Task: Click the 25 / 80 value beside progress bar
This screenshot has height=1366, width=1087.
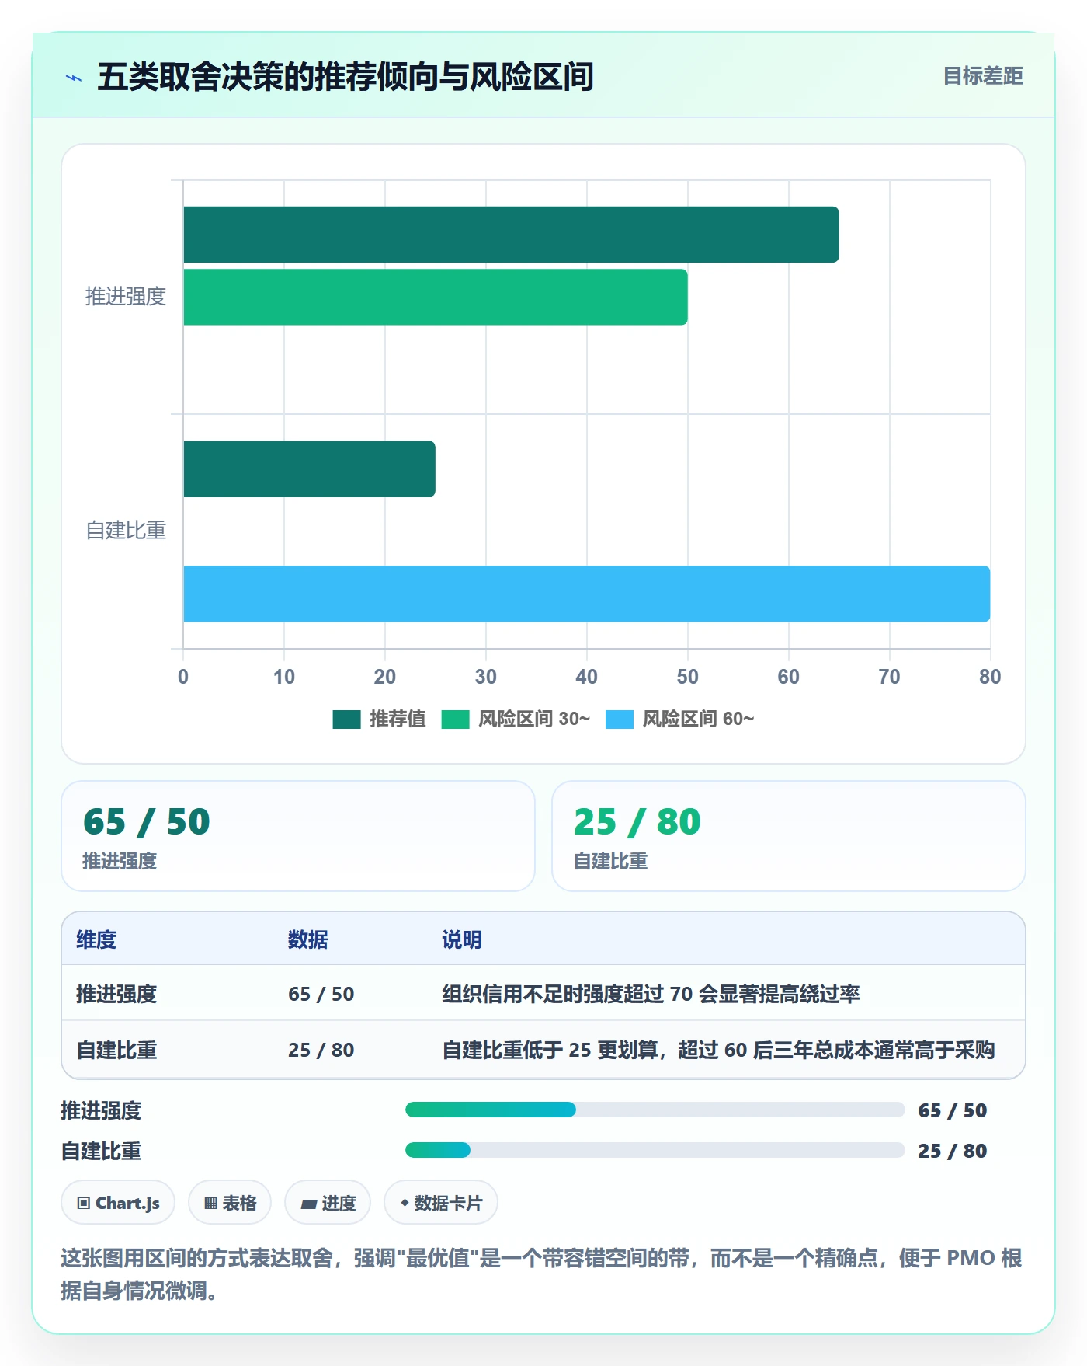Action: [x=953, y=1151]
